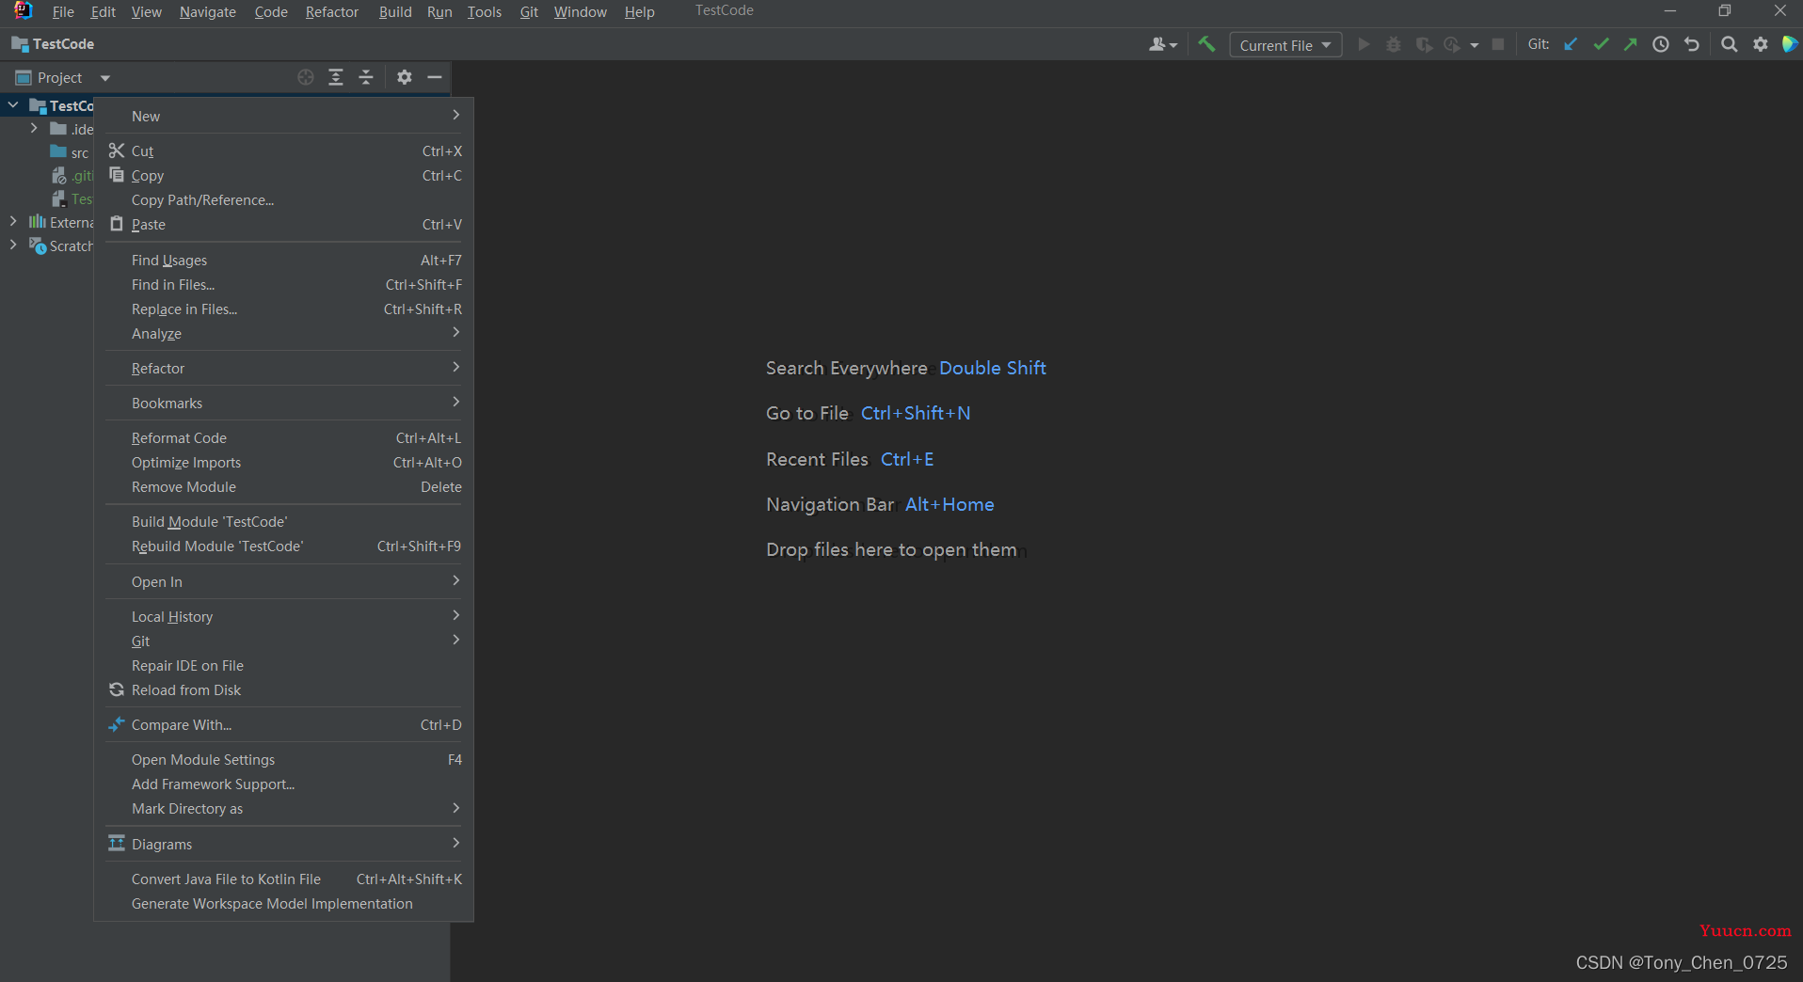Open the Navigate menu
Image resolution: width=1803 pixels, height=982 pixels.
208,11
